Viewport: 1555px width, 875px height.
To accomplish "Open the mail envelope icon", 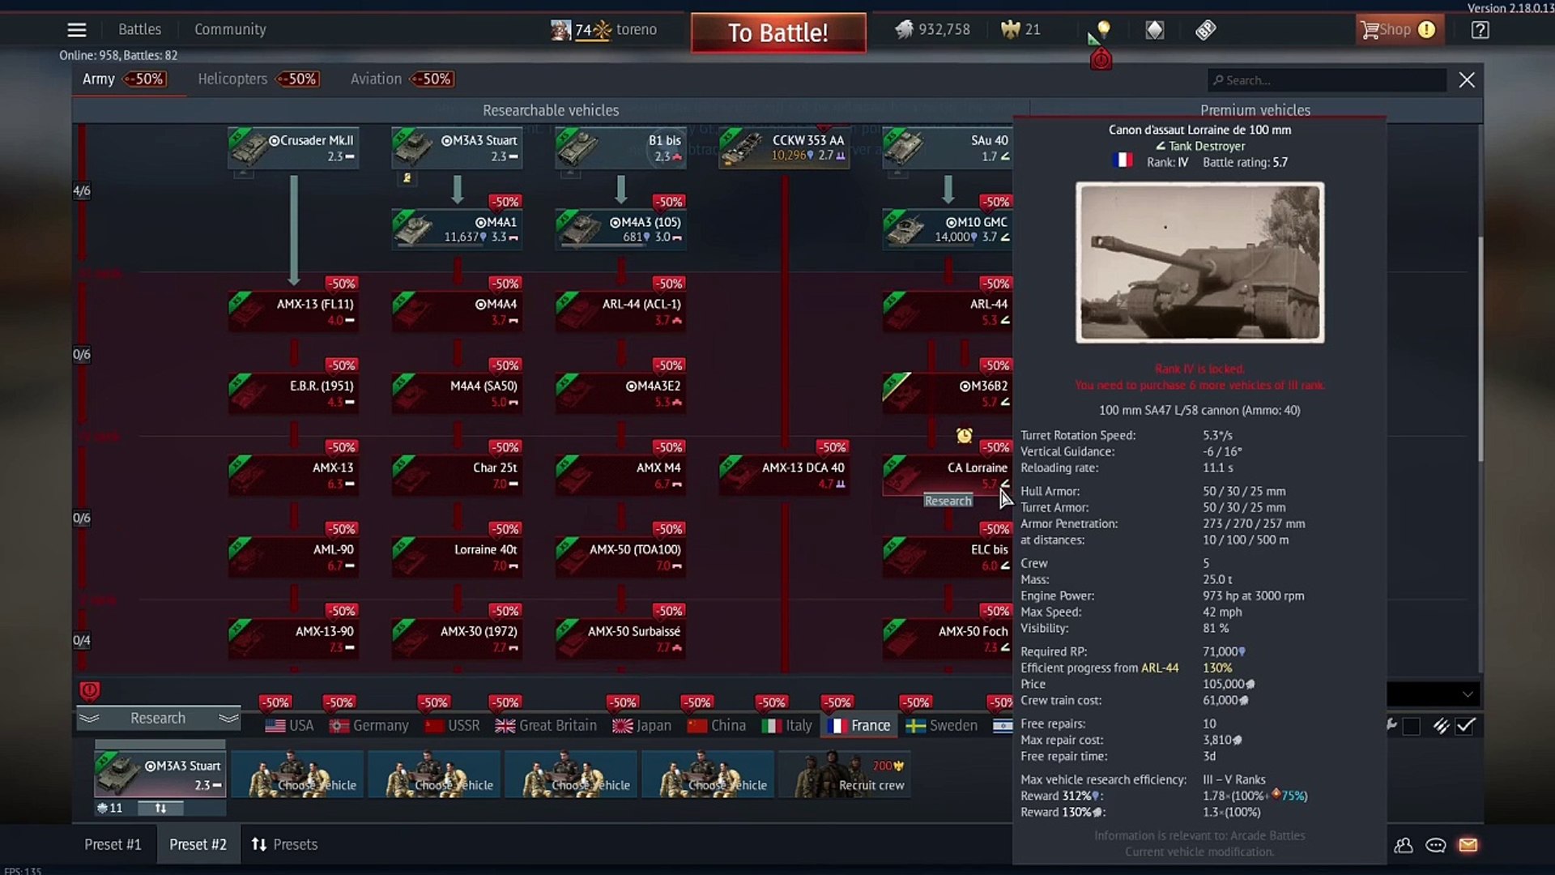I will click(1468, 845).
